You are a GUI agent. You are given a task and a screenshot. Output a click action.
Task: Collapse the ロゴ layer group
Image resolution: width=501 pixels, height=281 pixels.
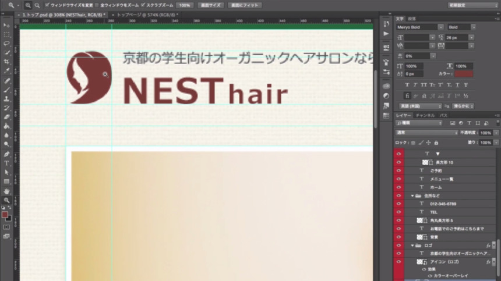pyautogui.click(x=412, y=246)
